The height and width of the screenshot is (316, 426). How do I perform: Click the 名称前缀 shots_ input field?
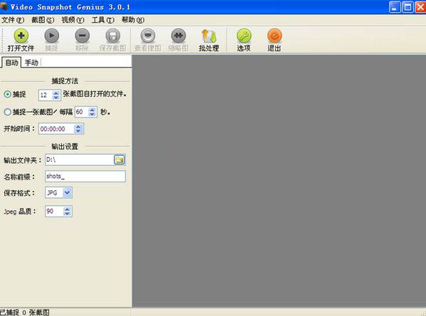(85, 176)
